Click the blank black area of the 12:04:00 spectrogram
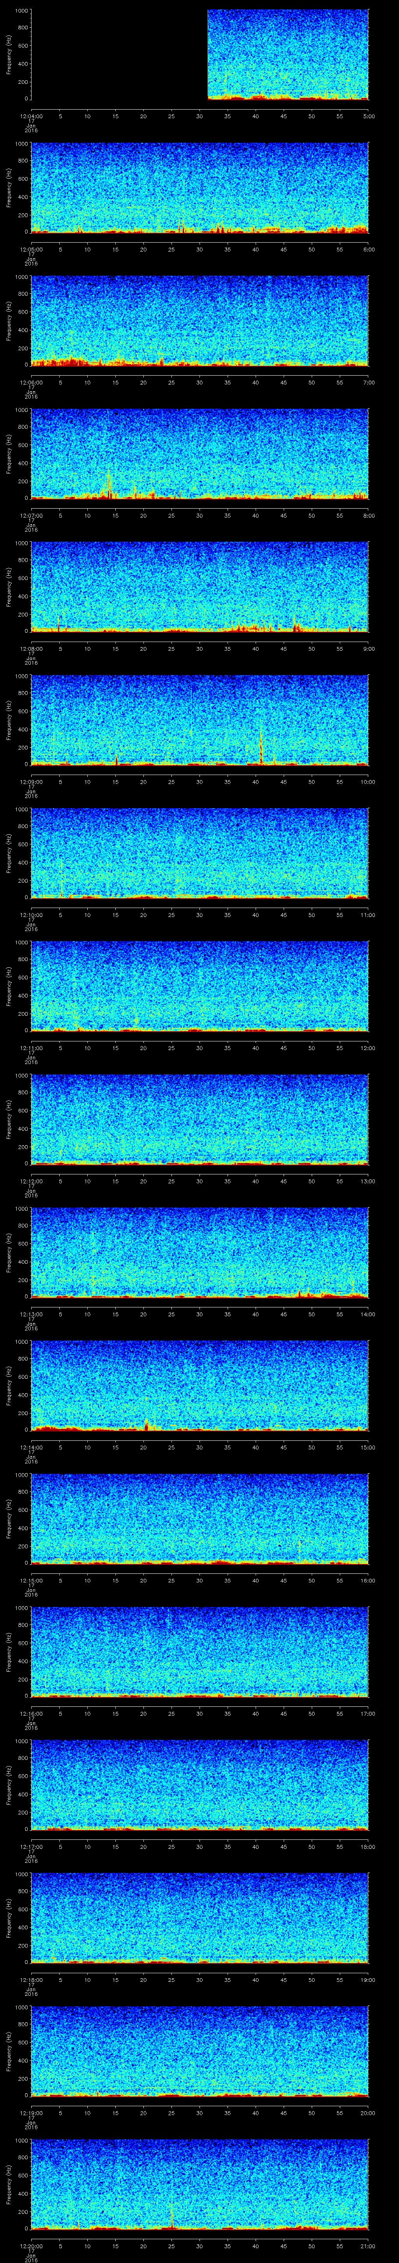This screenshot has width=399, height=2263. click(118, 55)
